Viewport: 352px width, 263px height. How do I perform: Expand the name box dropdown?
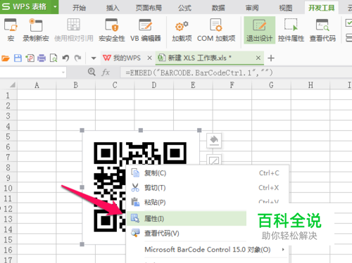[63, 72]
